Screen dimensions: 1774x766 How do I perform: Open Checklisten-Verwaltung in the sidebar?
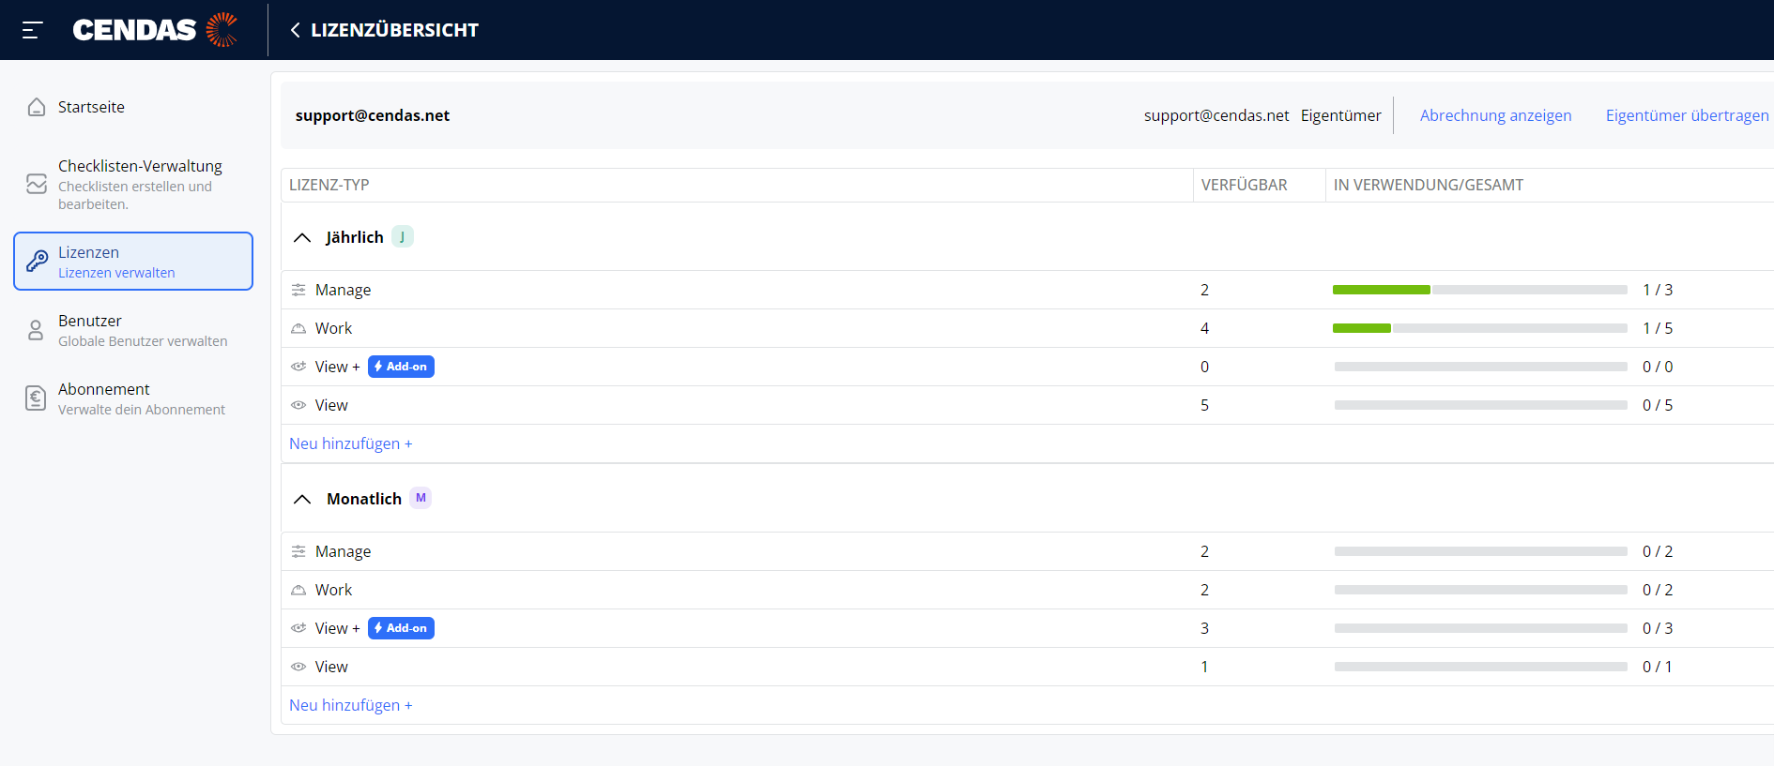[133, 184]
